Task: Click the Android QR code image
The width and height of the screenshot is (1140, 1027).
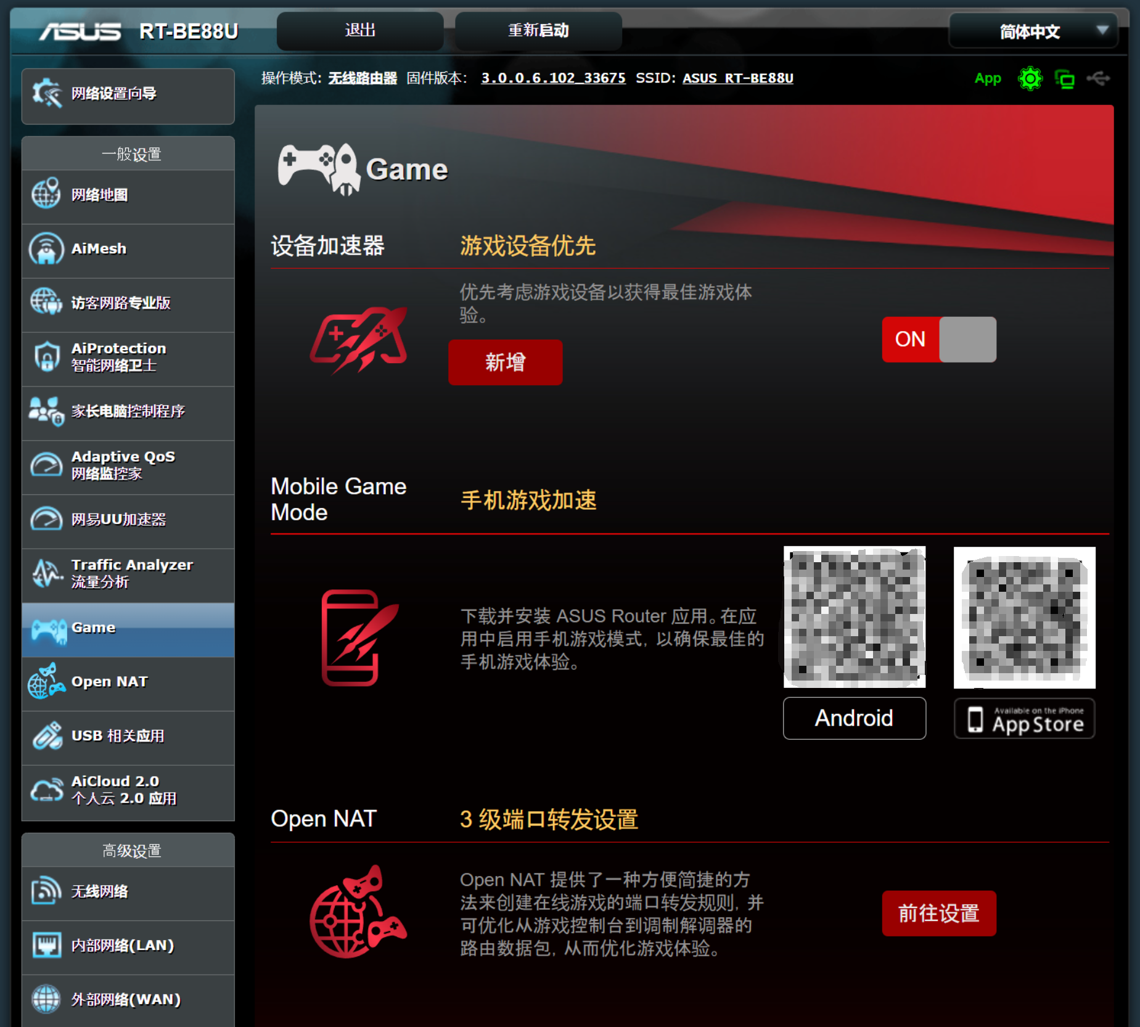Action: pos(854,617)
